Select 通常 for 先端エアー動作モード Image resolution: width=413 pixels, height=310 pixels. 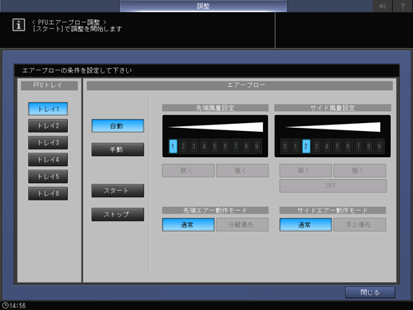click(x=189, y=225)
